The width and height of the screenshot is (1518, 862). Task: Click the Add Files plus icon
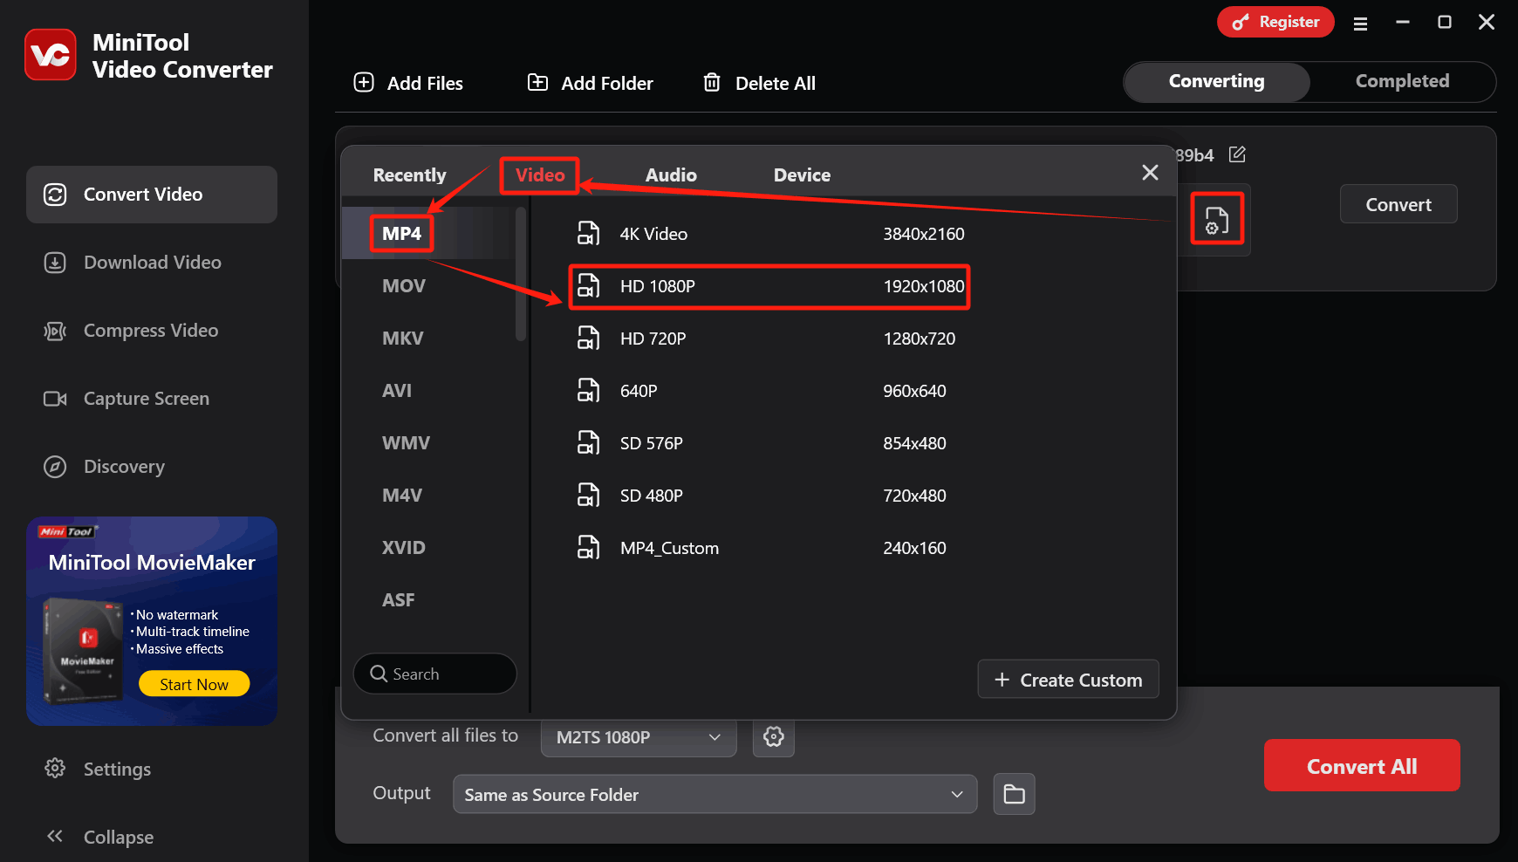[x=364, y=83]
